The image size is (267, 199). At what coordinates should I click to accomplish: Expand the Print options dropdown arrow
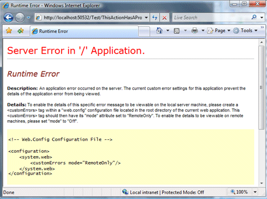coord(203,30)
